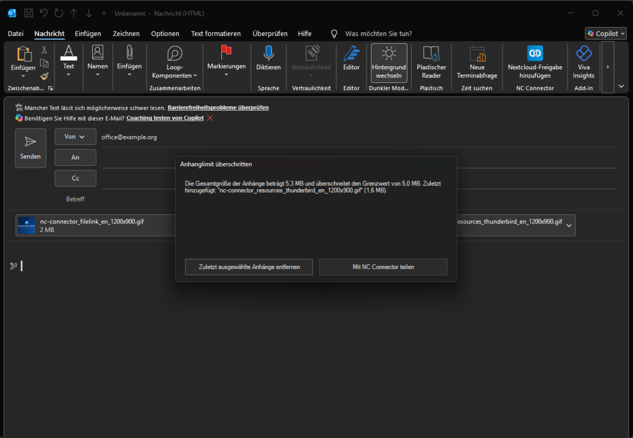Screen dimensions: 633x438
Task: Select the Format Painter brush icon
Action: pos(45,76)
